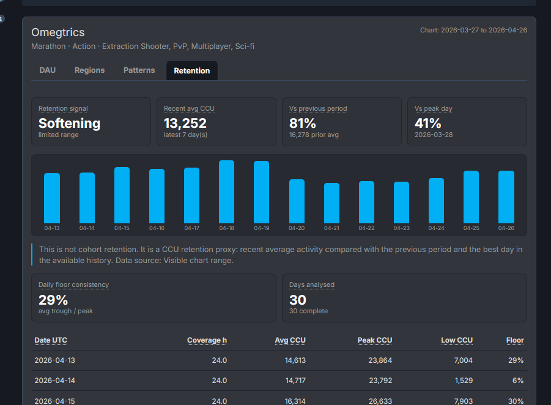Image resolution: width=551 pixels, height=405 pixels.
Task: Sort by Date UTC column header
Action: (51, 340)
